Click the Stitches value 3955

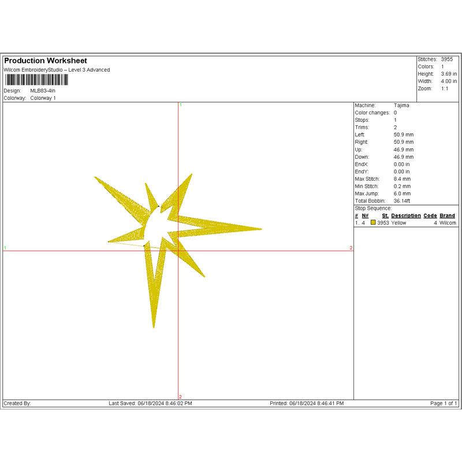pos(446,59)
